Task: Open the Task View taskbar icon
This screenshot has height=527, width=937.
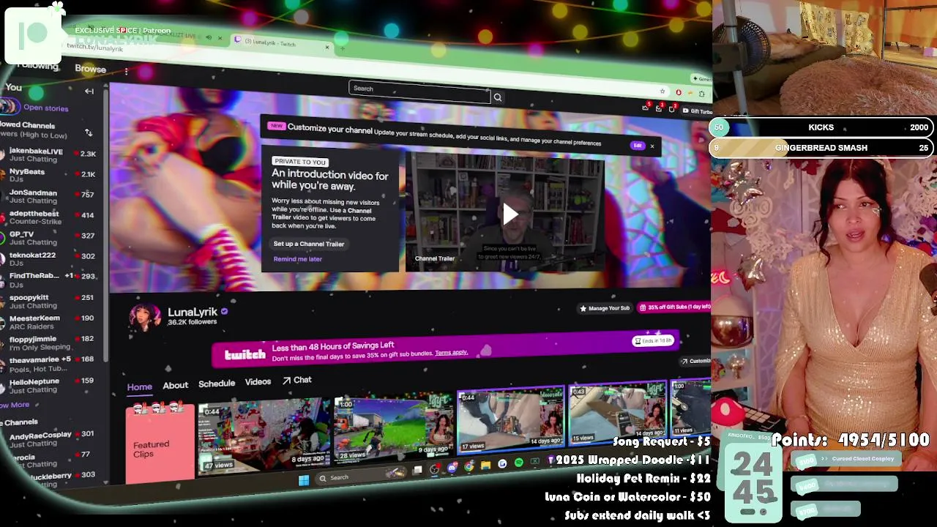Action: (x=417, y=471)
